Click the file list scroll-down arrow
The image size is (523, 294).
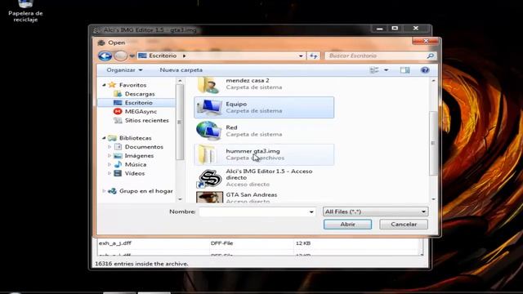tap(433, 199)
